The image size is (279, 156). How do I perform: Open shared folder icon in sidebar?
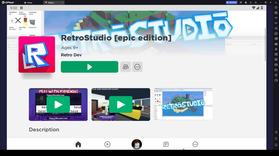(276, 70)
